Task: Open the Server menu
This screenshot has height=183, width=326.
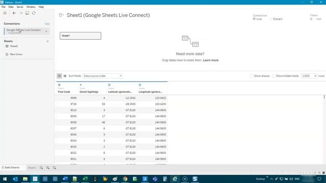Action: [x=20, y=7]
